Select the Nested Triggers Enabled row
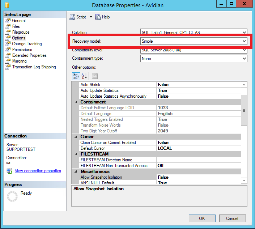 160,119
